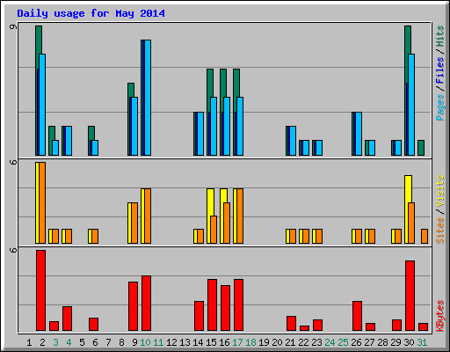Click the 'Sites' legend label
This screenshot has height=352, width=450.
point(439,231)
